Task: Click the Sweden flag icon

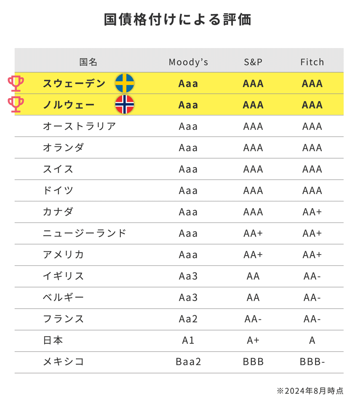Action: 125,83
